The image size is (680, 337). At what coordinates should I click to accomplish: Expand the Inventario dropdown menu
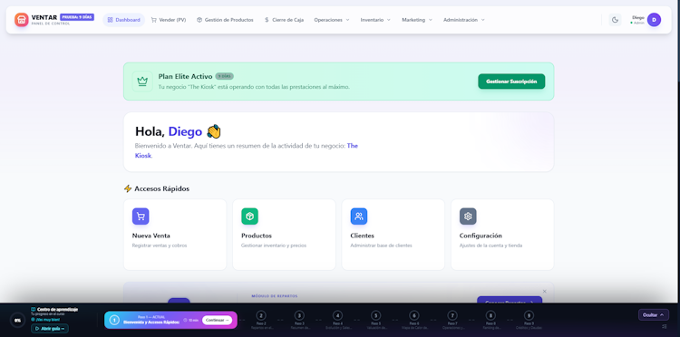click(375, 20)
